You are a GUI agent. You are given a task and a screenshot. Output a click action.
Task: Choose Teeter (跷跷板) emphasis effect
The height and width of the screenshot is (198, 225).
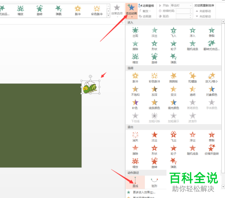[x=173, y=78]
